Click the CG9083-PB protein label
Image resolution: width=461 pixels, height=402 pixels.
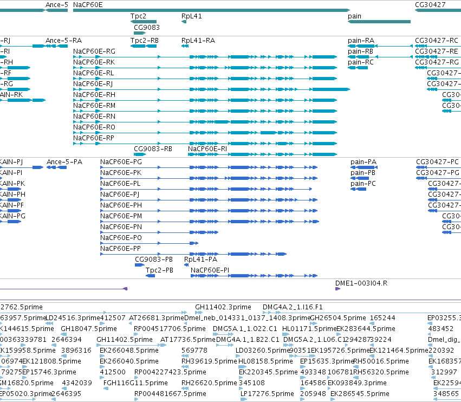[x=154, y=260]
